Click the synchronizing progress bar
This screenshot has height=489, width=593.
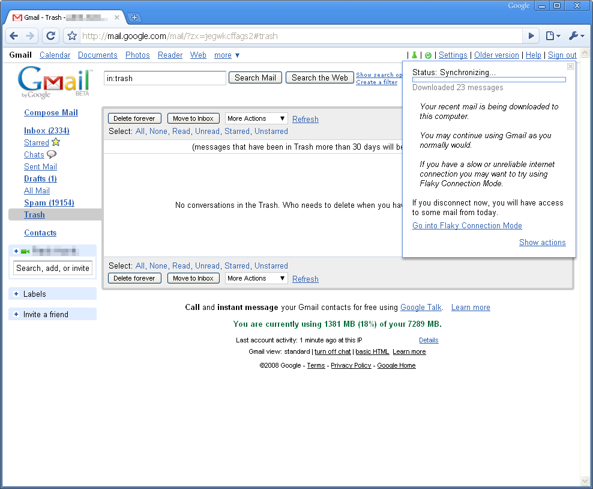point(489,80)
